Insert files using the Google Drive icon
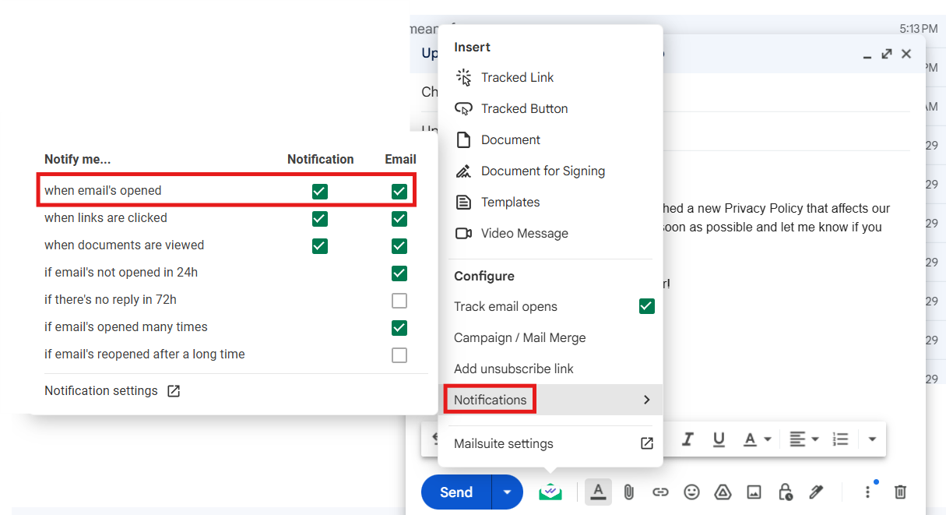Screen dimensions: 946x515 coord(723,492)
